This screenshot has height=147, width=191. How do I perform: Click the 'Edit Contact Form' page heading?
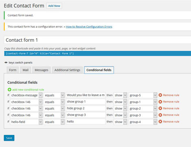pos(24,6)
